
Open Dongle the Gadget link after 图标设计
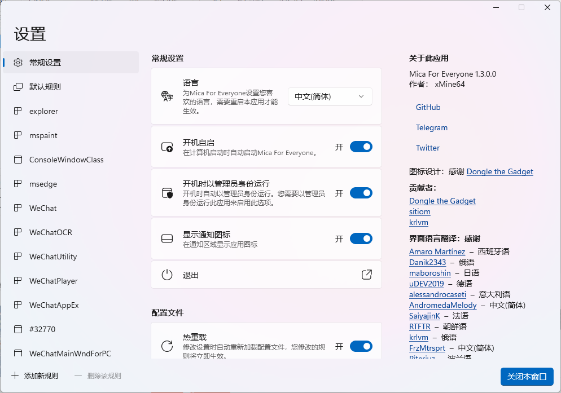500,171
